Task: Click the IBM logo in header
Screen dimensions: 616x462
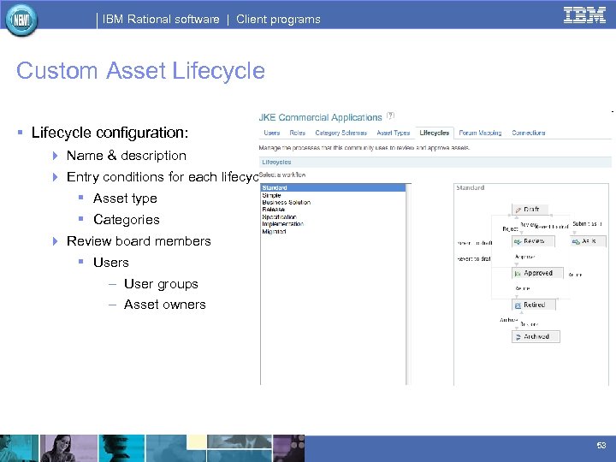Action: (584, 15)
